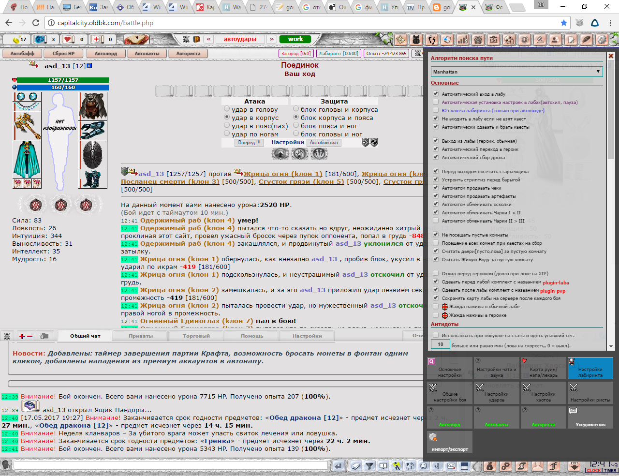The width and height of the screenshot is (619, 476).
Task: Click the 'Автобой вкл' button
Action: pos(324,143)
